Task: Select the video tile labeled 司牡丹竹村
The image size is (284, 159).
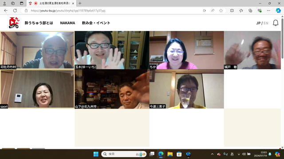Action: (x=37, y=50)
